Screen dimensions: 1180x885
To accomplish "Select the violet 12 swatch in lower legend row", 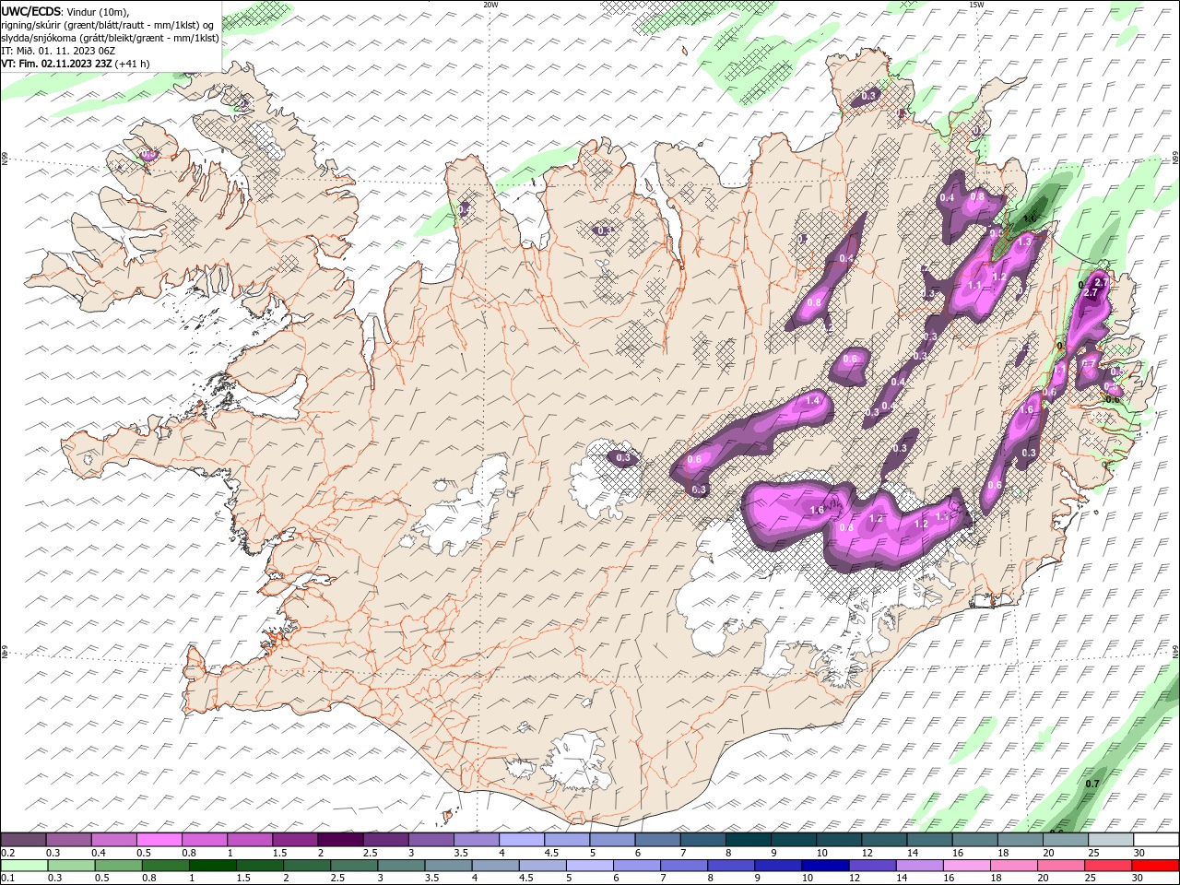I will (x=872, y=866).
